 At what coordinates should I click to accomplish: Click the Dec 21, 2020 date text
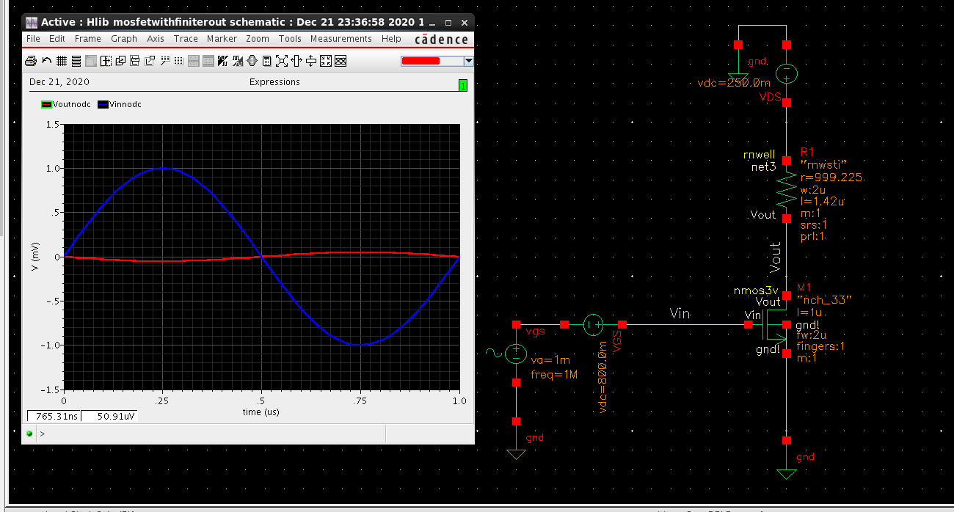coord(59,82)
